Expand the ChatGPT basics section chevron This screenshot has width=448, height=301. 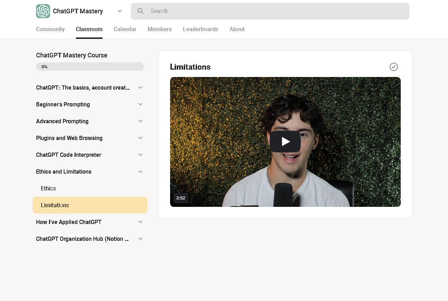(140, 87)
